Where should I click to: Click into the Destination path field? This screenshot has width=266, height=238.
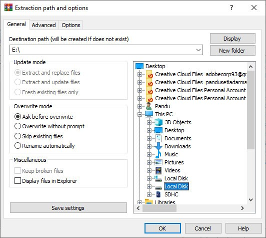102,50
